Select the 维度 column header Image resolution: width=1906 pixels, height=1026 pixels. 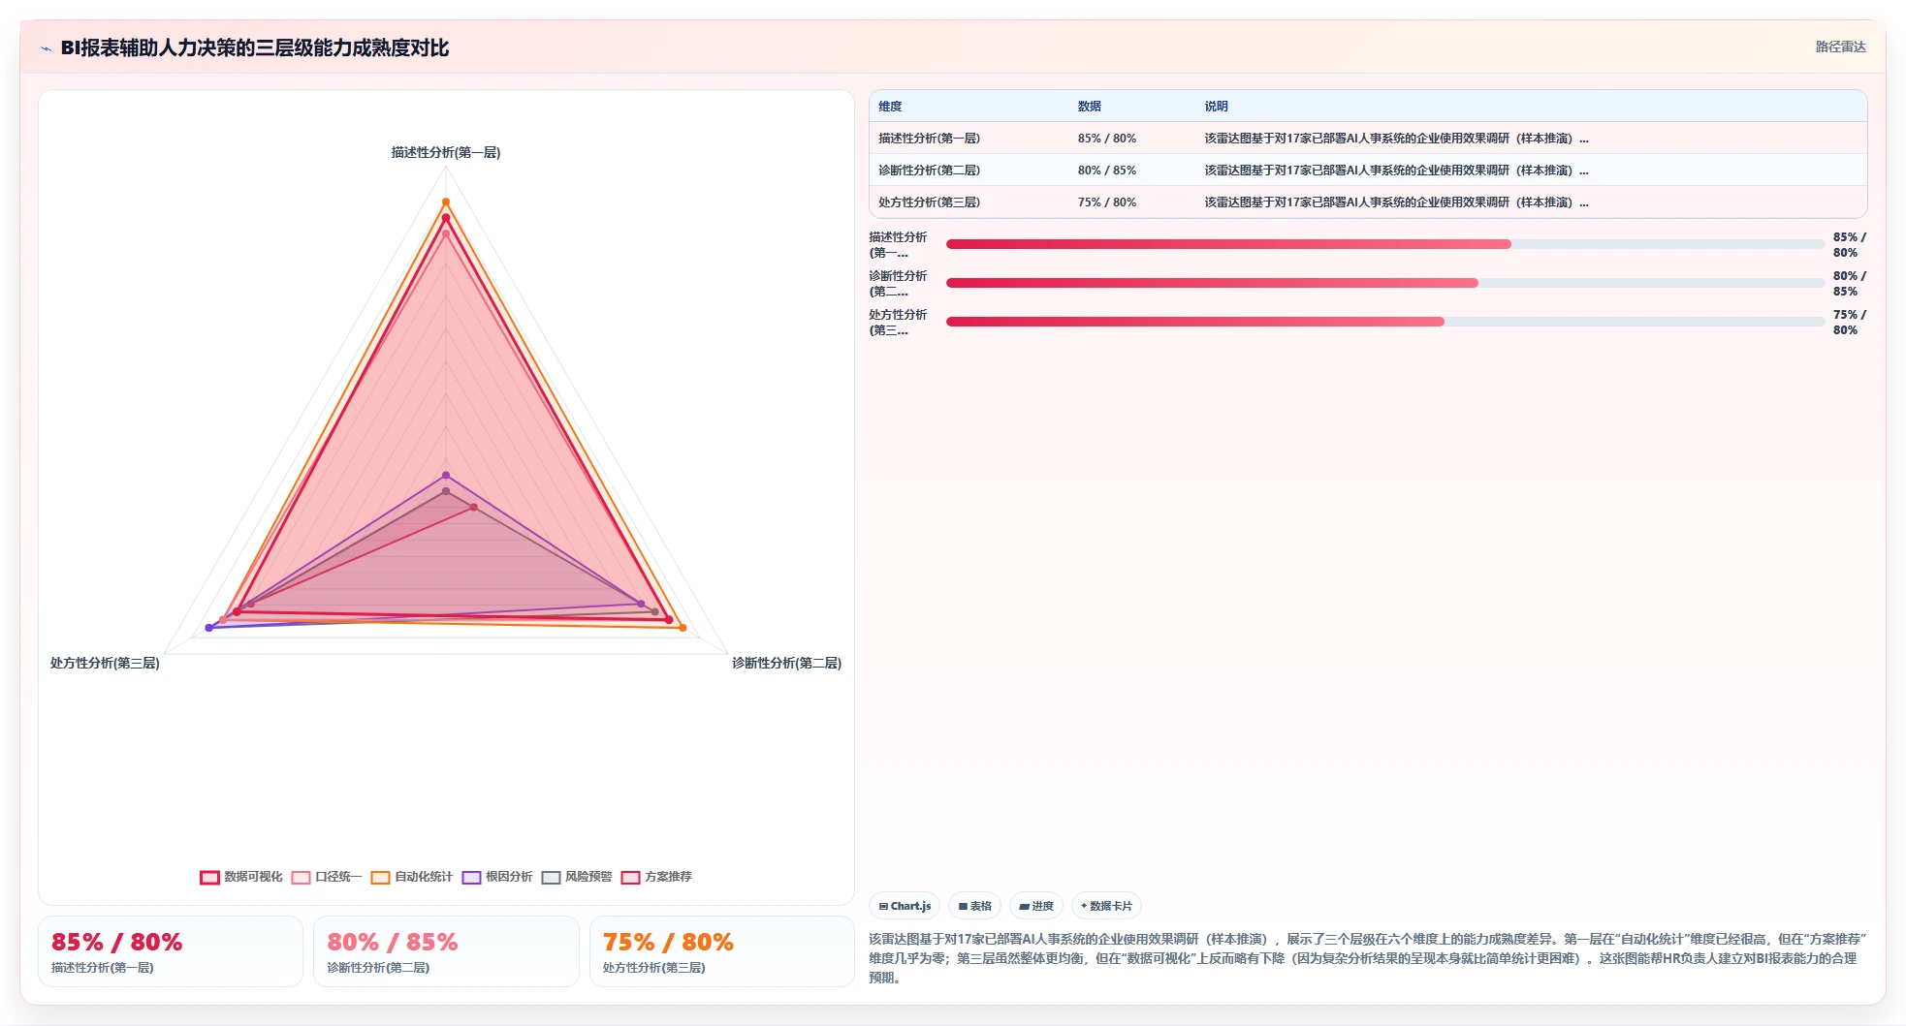pos(890,107)
